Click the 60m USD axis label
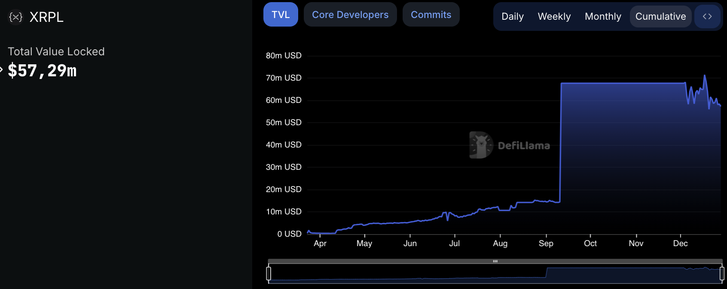 click(x=284, y=100)
